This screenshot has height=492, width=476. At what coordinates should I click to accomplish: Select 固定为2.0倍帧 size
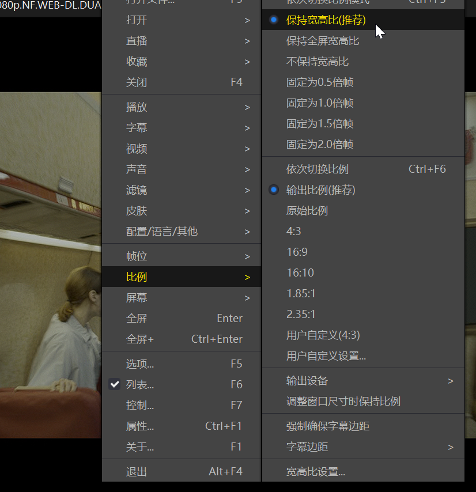click(x=363, y=145)
